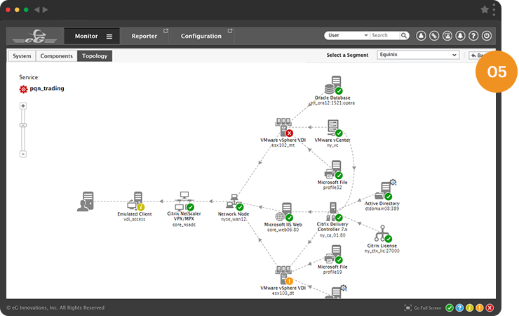Select VMware vSphere VDI esx103_dt node
519x316 pixels.
coord(284,275)
